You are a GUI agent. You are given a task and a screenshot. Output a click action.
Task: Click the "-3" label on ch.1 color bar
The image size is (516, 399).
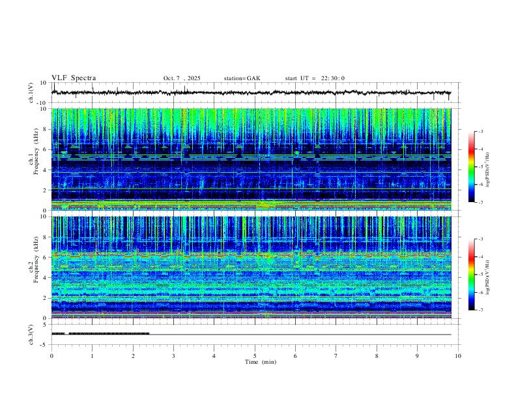pos(480,131)
